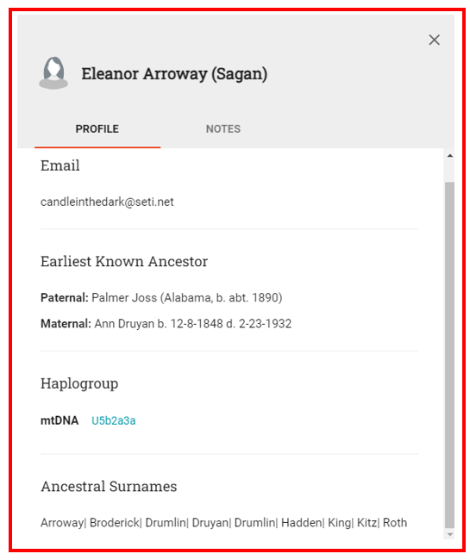Click the Haplogroup section heading
The width and height of the screenshot is (470, 560).
pos(79,384)
